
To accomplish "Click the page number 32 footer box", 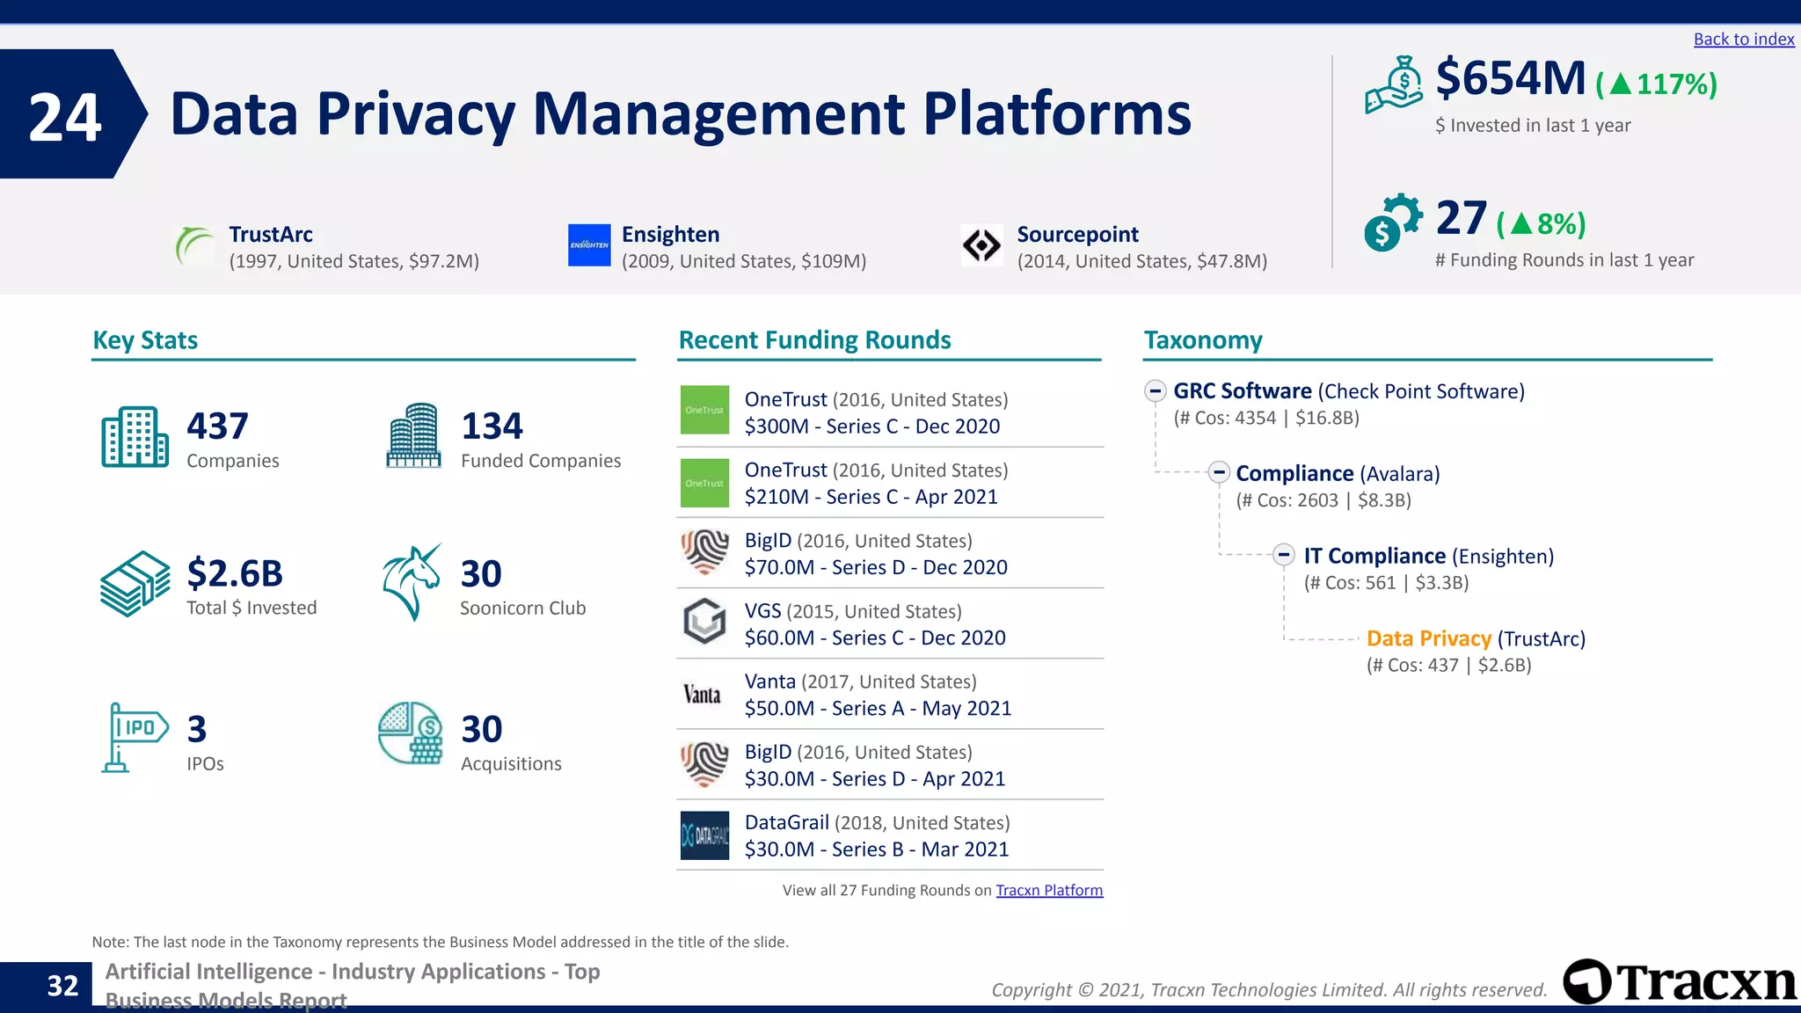I will tap(46, 985).
